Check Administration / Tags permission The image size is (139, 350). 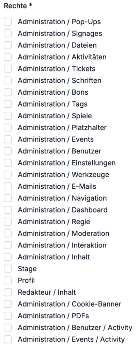point(8,104)
